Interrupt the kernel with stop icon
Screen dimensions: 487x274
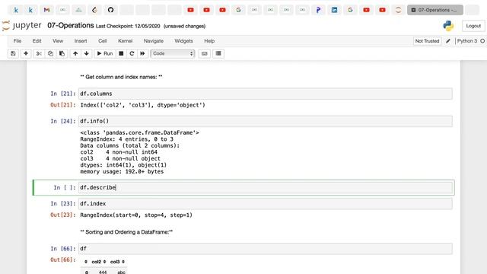[x=121, y=53]
